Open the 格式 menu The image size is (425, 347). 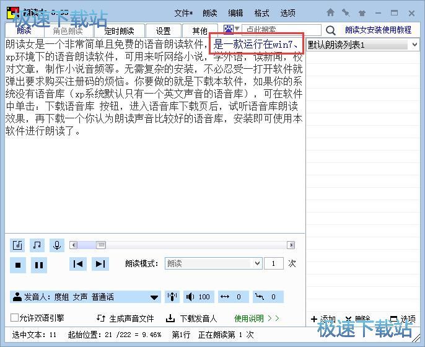[x=261, y=13]
